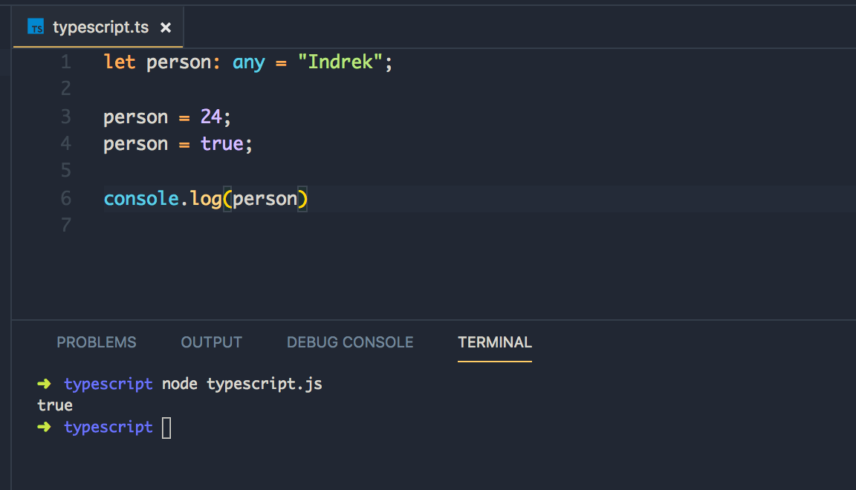
Task: Click the 'any' type annotation
Action: (x=248, y=63)
